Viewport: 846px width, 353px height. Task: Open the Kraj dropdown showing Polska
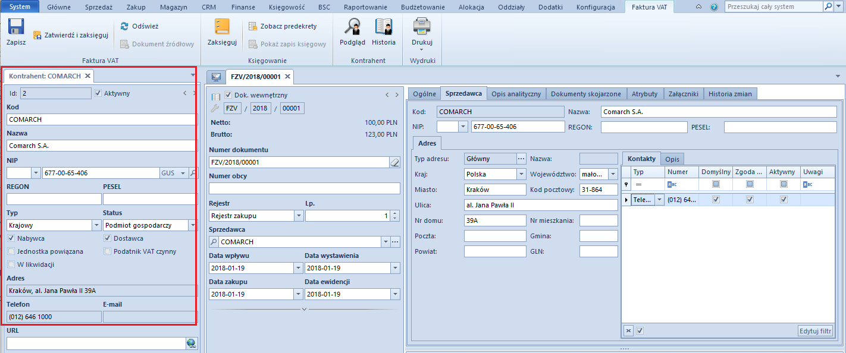click(x=522, y=174)
